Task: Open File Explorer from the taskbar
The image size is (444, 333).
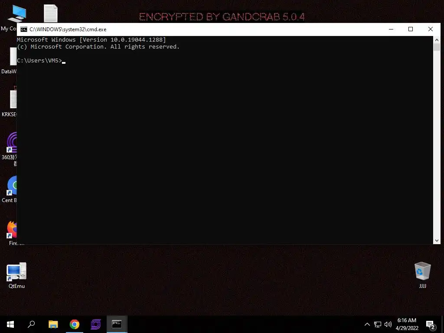Action: tap(53, 324)
